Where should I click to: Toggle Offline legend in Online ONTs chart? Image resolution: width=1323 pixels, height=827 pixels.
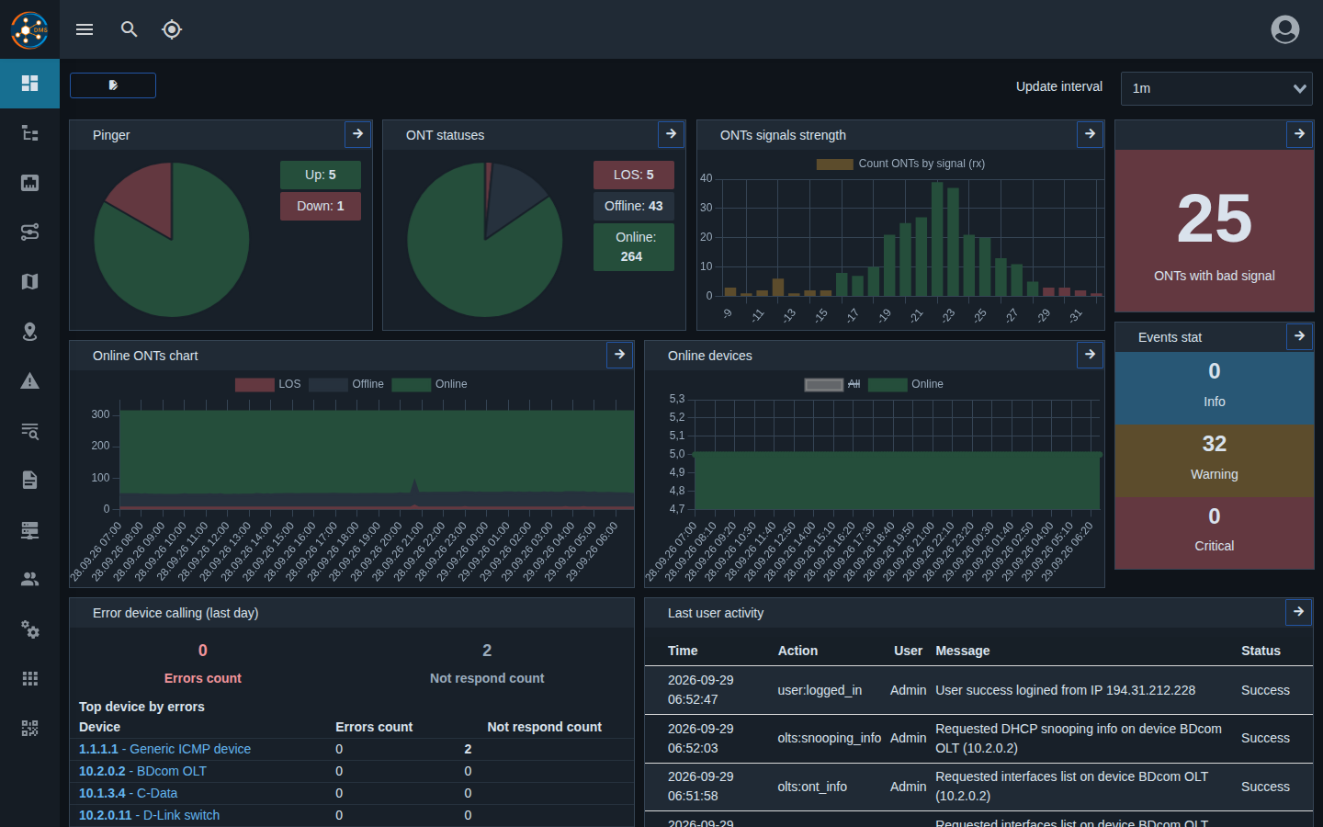pyautogui.click(x=346, y=384)
